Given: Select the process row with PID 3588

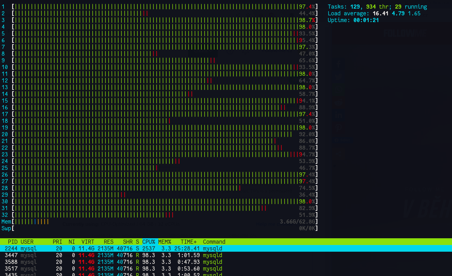Looking at the screenshot, I should coord(226,262).
